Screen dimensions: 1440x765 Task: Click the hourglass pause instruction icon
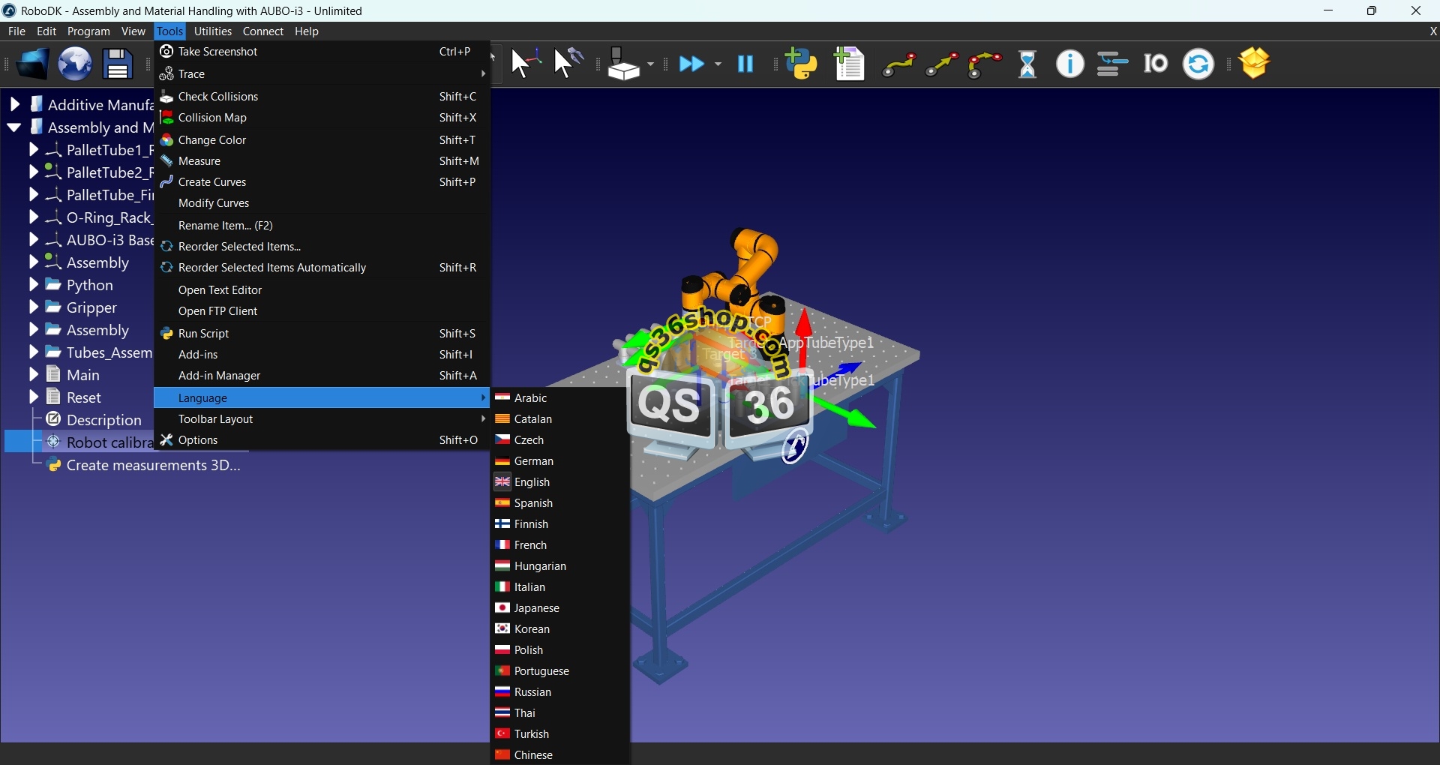(1028, 64)
